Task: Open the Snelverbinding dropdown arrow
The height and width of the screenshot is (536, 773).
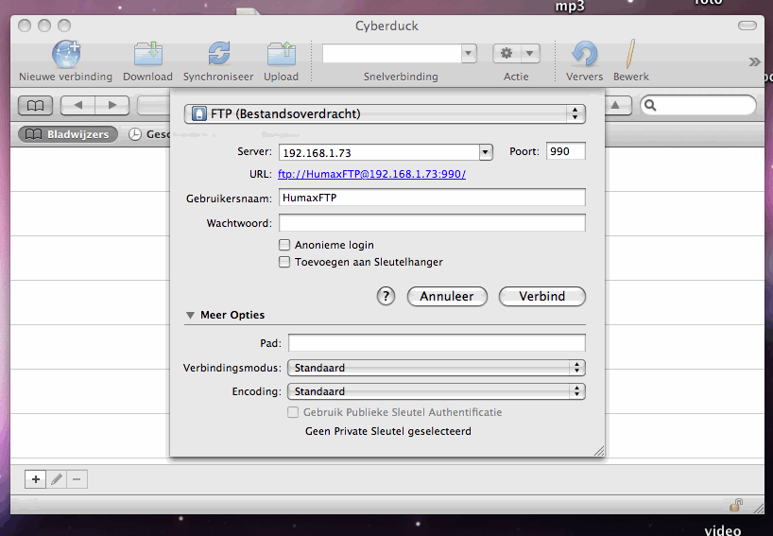Action: point(469,53)
